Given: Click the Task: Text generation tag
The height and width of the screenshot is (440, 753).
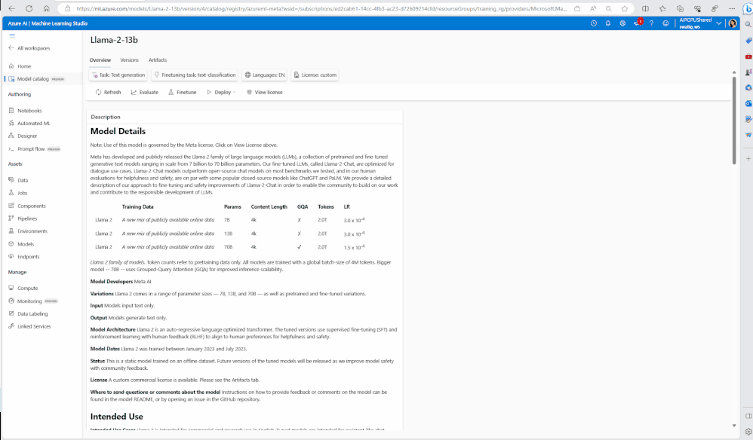Looking at the screenshot, I should pos(118,75).
